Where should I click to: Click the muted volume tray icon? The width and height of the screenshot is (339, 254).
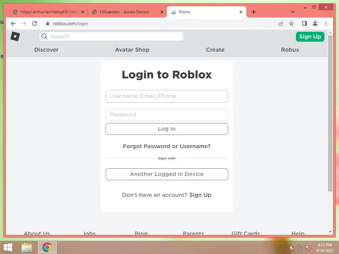click(x=292, y=248)
